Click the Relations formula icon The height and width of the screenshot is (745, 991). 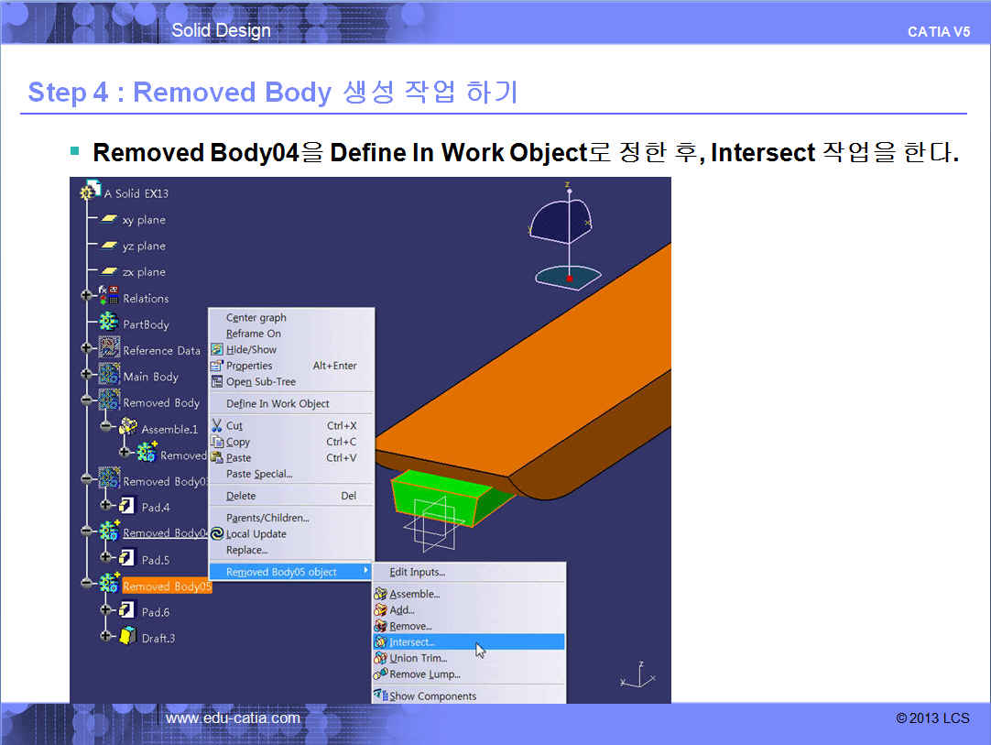(x=109, y=295)
